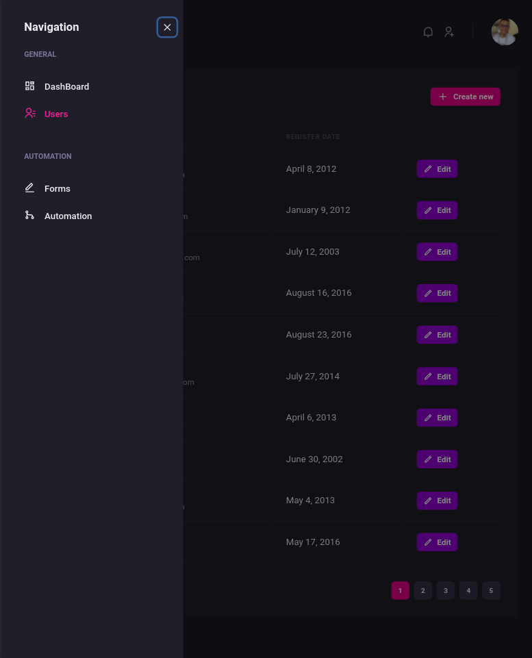The image size is (532, 658).
Task: Open the profile avatar in the top bar
Action: coord(505,32)
